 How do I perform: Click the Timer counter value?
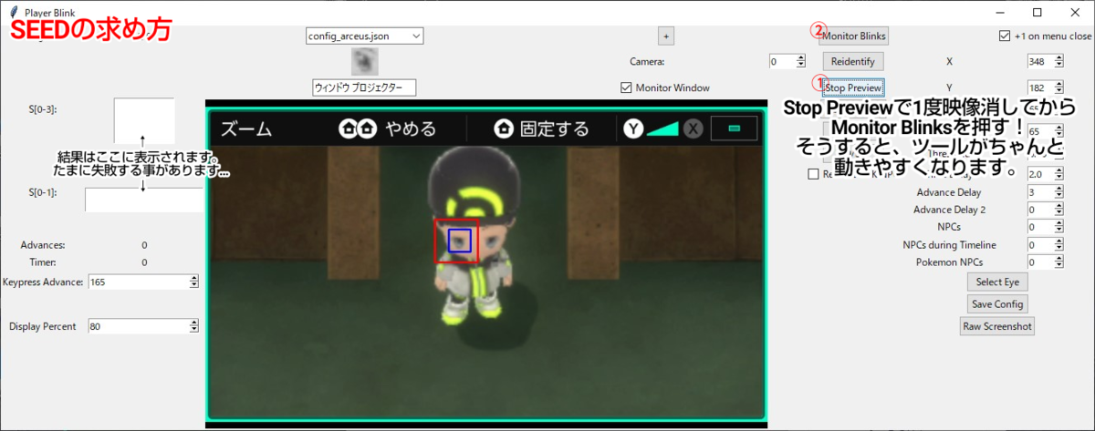144,262
